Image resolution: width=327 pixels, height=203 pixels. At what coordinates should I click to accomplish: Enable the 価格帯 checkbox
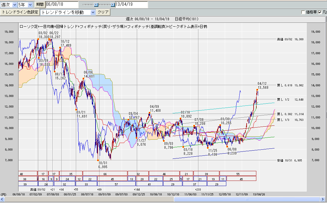pyautogui.click(x=303, y=12)
